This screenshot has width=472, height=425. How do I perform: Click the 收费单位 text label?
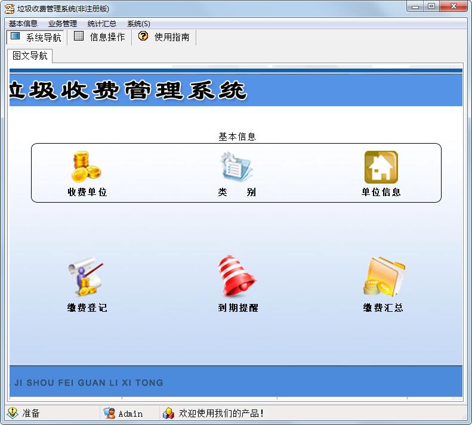pyautogui.click(x=87, y=193)
